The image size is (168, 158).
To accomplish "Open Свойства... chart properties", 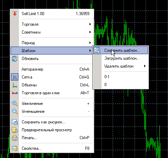I will point(52,148).
